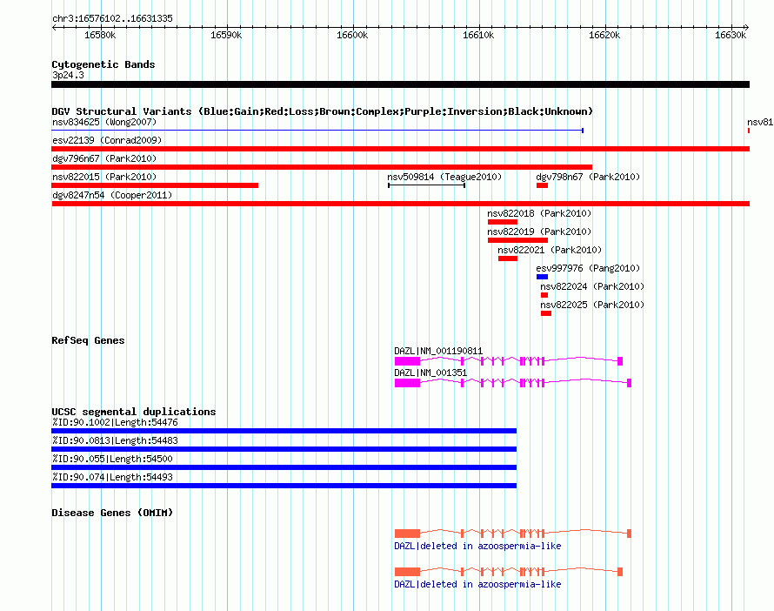The height and width of the screenshot is (611, 774).
Task: Click the small blue esv997976 gain bar
Action: pyautogui.click(x=542, y=277)
